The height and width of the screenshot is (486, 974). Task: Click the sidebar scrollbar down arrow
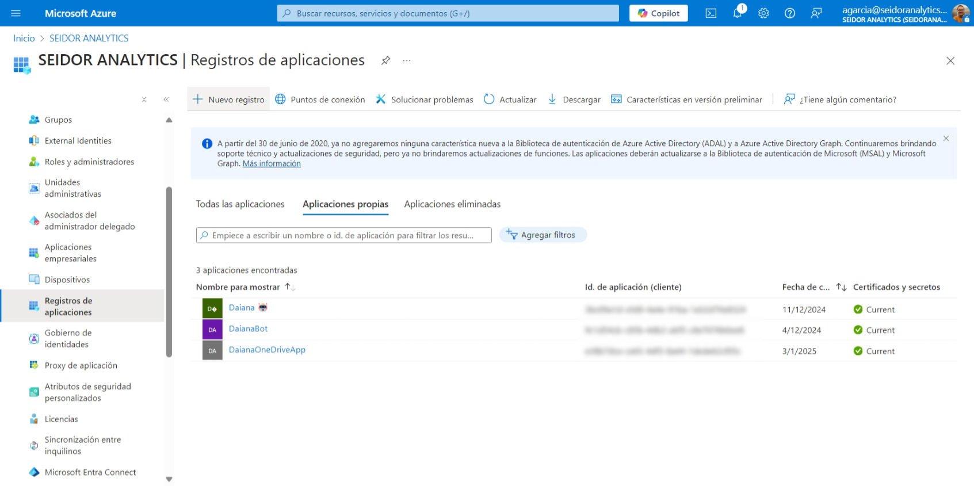(169, 479)
